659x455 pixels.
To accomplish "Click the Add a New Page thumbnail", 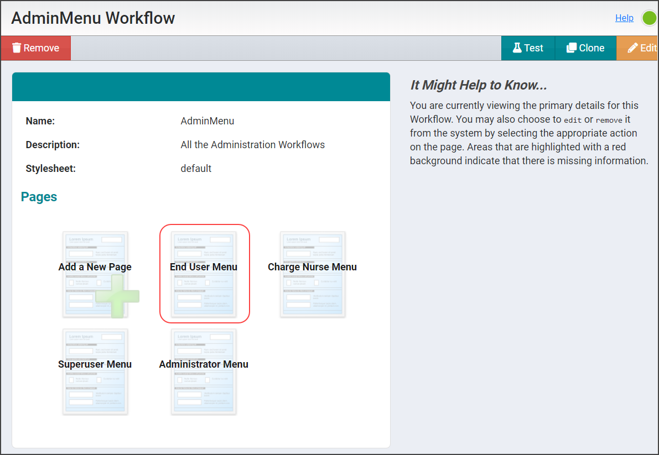I will [95, 275].
